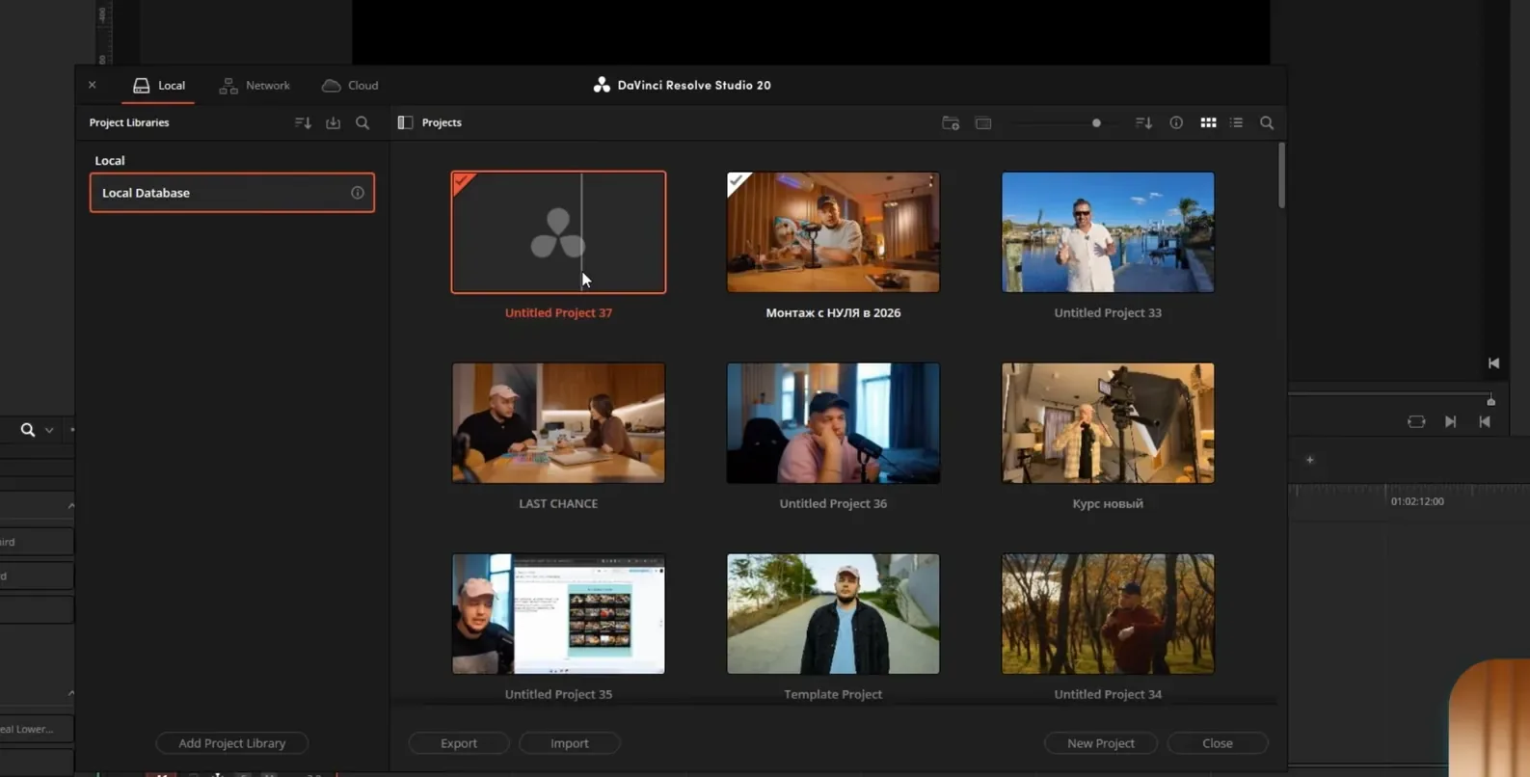Select the Курс новый project thumbnail
The height and width of the screenshot is (777, 1530).
[1108, 423]
